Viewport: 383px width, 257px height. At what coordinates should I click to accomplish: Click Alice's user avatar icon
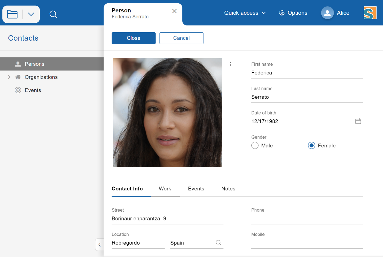[x=327, y=13]
